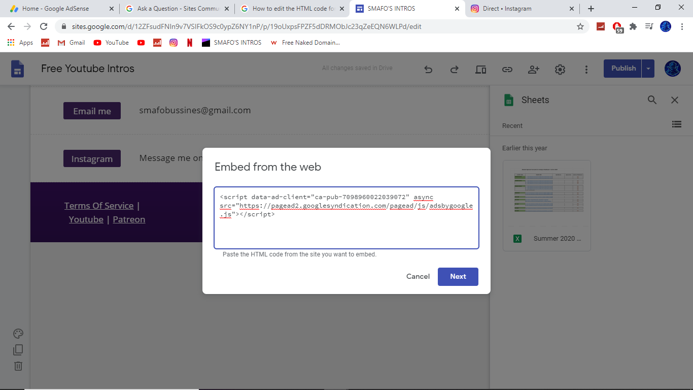Open the Instagram bookmark icon
This screenshot has width=693, height=390.
tap(174, 43)
